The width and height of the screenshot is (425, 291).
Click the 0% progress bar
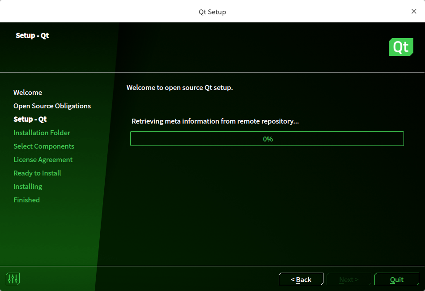[267, 138]
